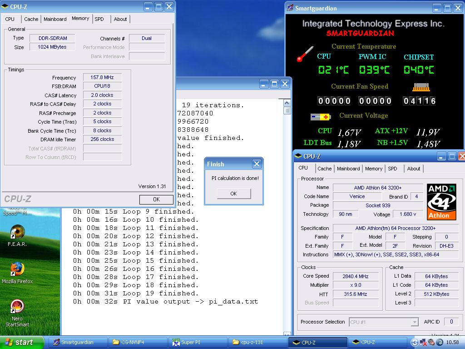The image size is (465, 349).
Task: Minimize the Super PI window
Action: (264, 84)
